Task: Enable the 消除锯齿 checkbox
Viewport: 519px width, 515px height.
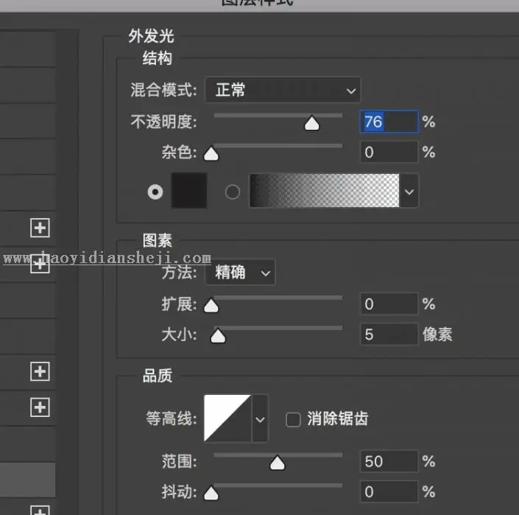Action: [x=293, y=419]
